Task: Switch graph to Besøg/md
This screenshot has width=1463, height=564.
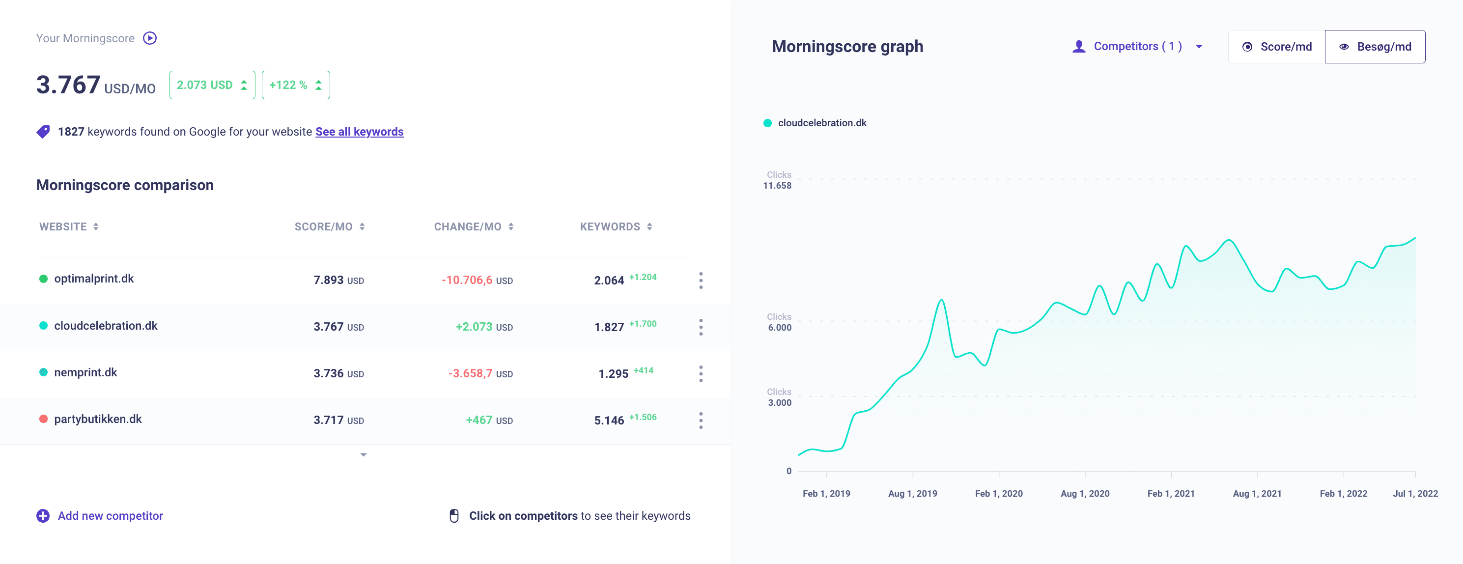Action: 1375,47
